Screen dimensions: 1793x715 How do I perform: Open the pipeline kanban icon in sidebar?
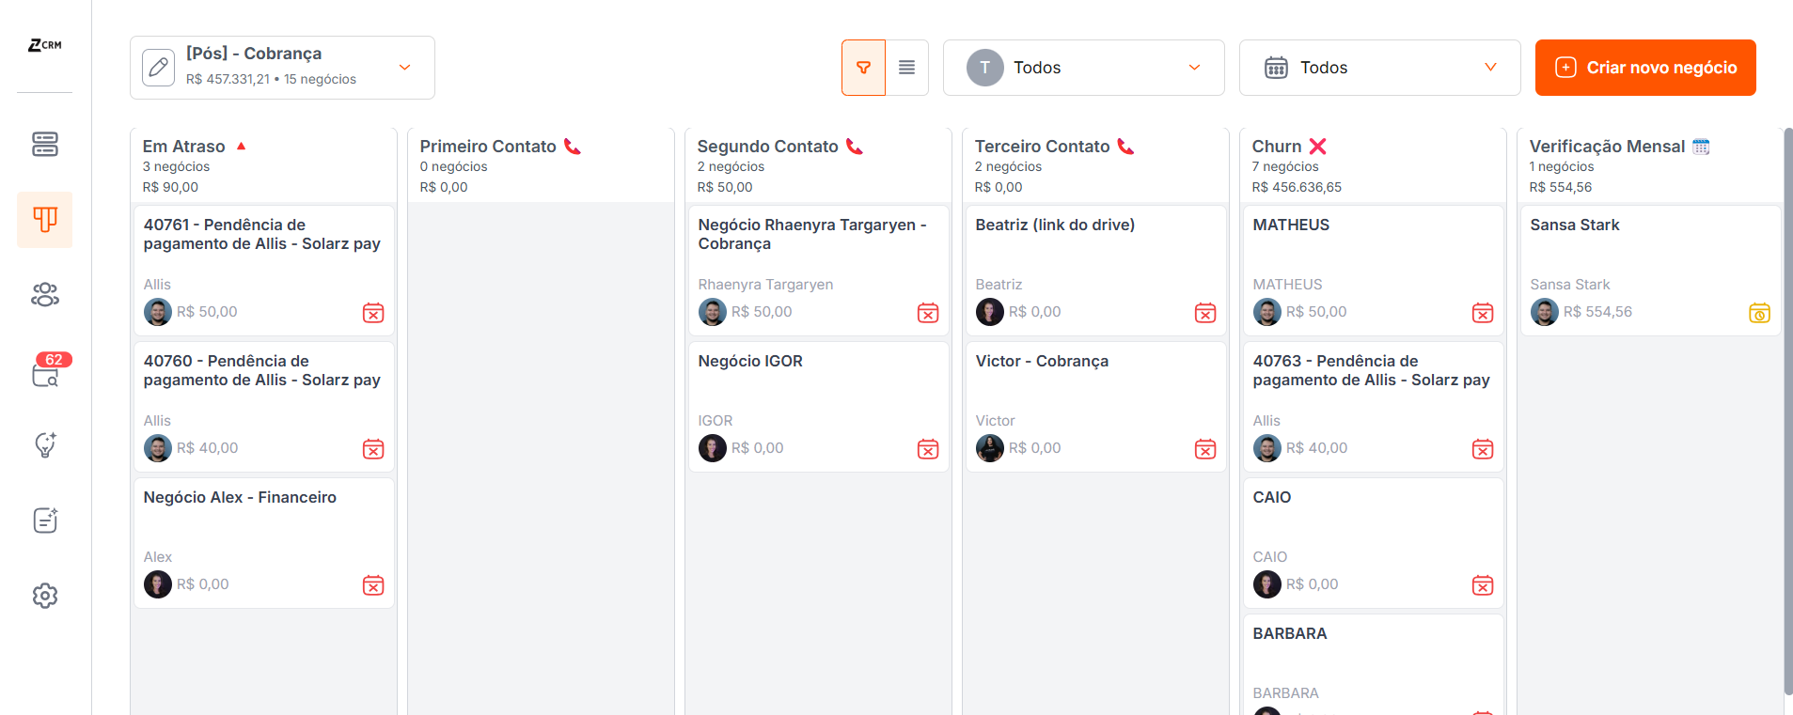45,220
